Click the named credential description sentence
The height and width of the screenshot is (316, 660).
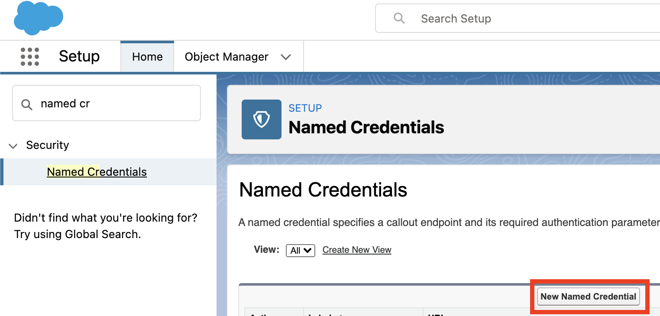(x=449, y=222)
